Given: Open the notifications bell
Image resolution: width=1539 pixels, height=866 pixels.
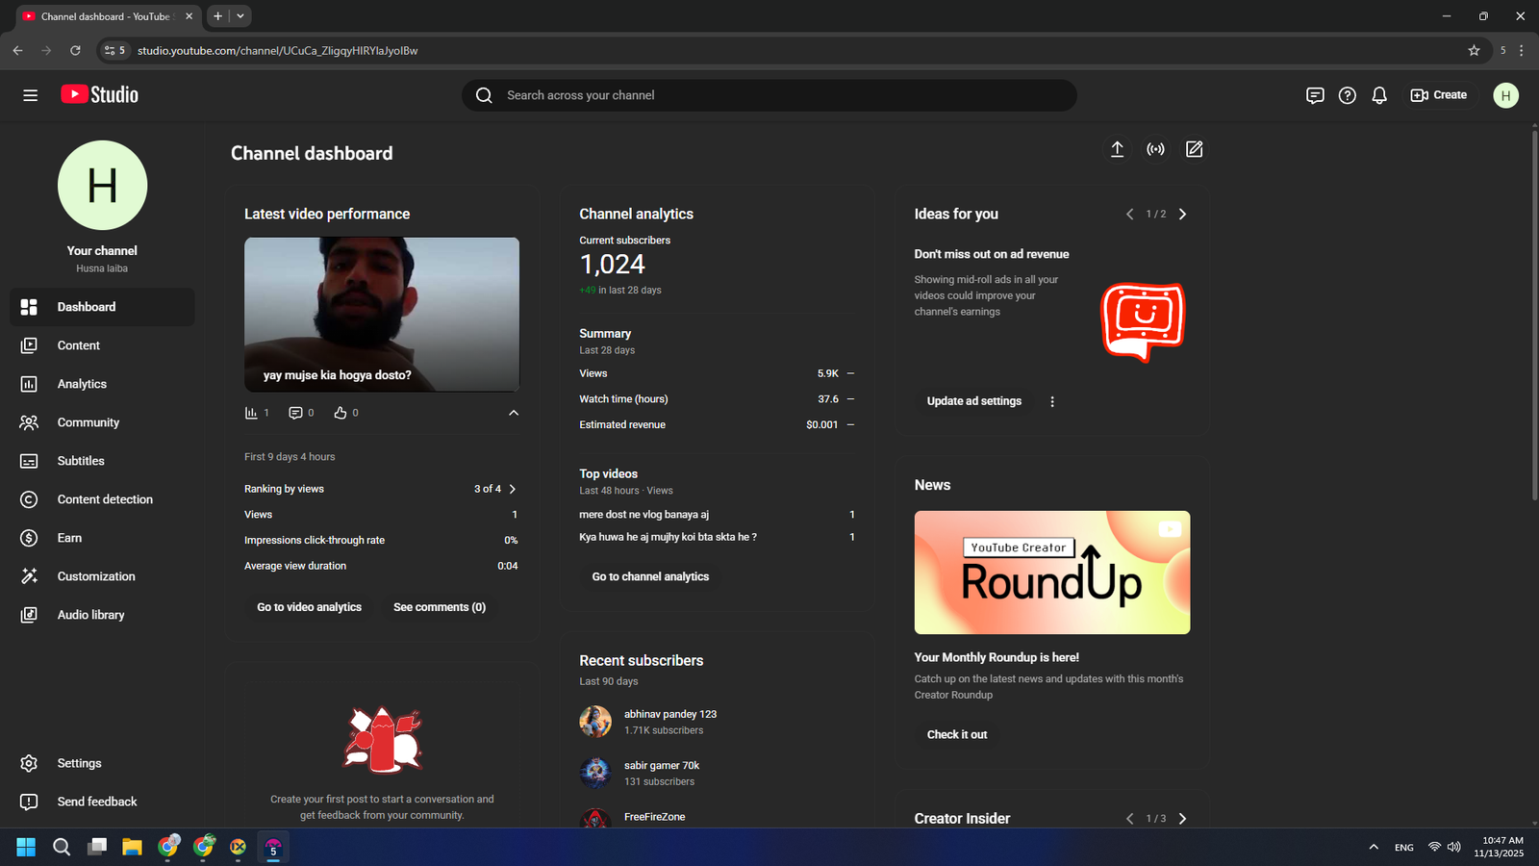Looking at the screenshot, I should (x=1379, y=95).
